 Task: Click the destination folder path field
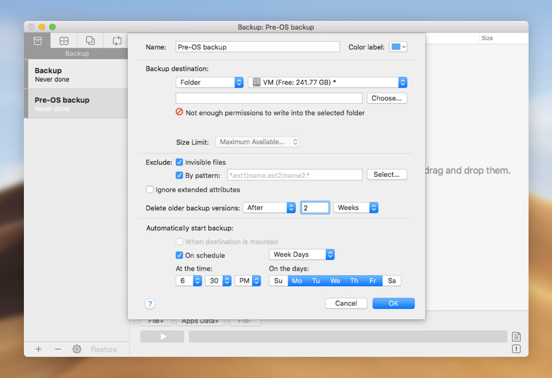269,98
